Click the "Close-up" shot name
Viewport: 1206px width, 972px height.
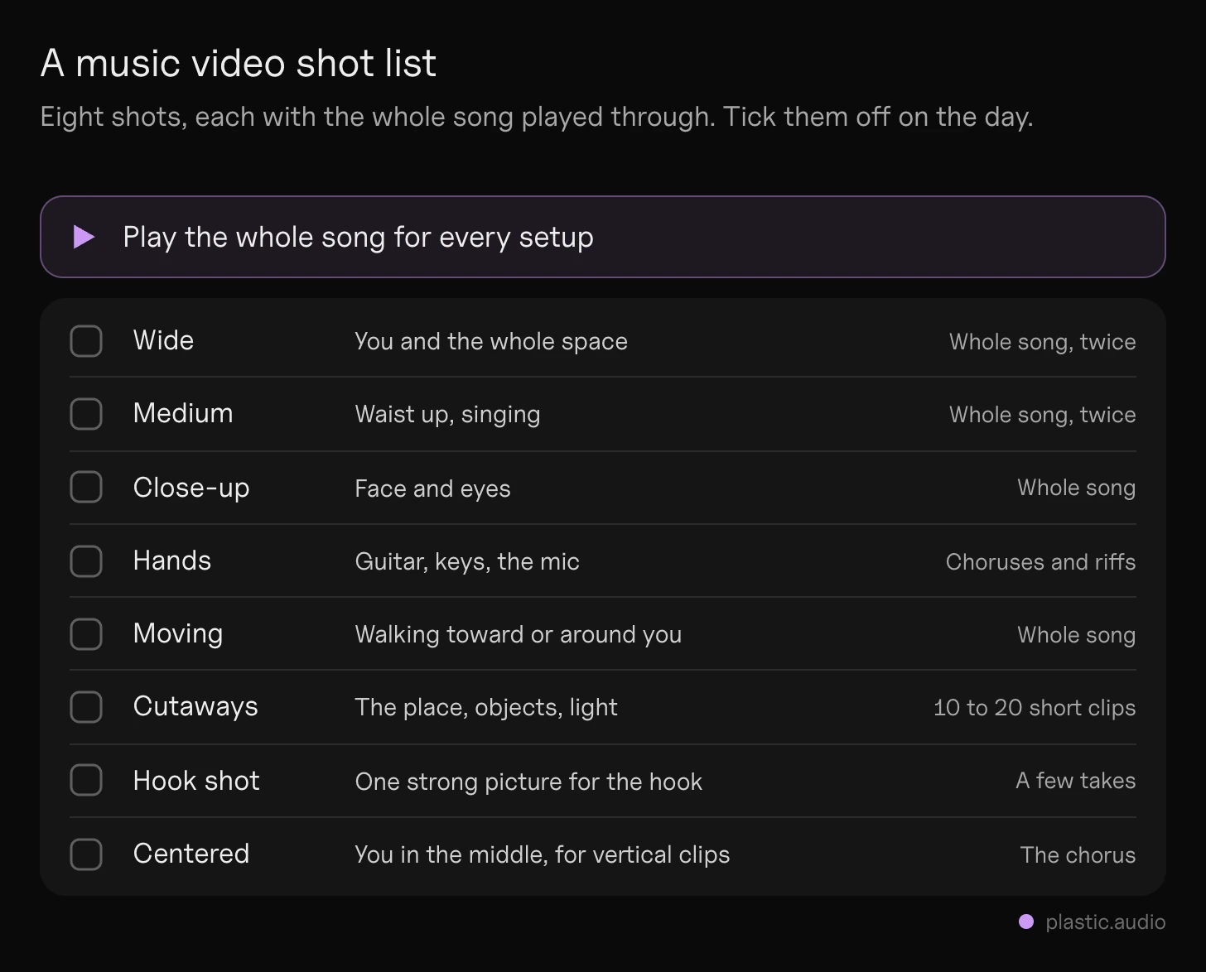(191, 488)
